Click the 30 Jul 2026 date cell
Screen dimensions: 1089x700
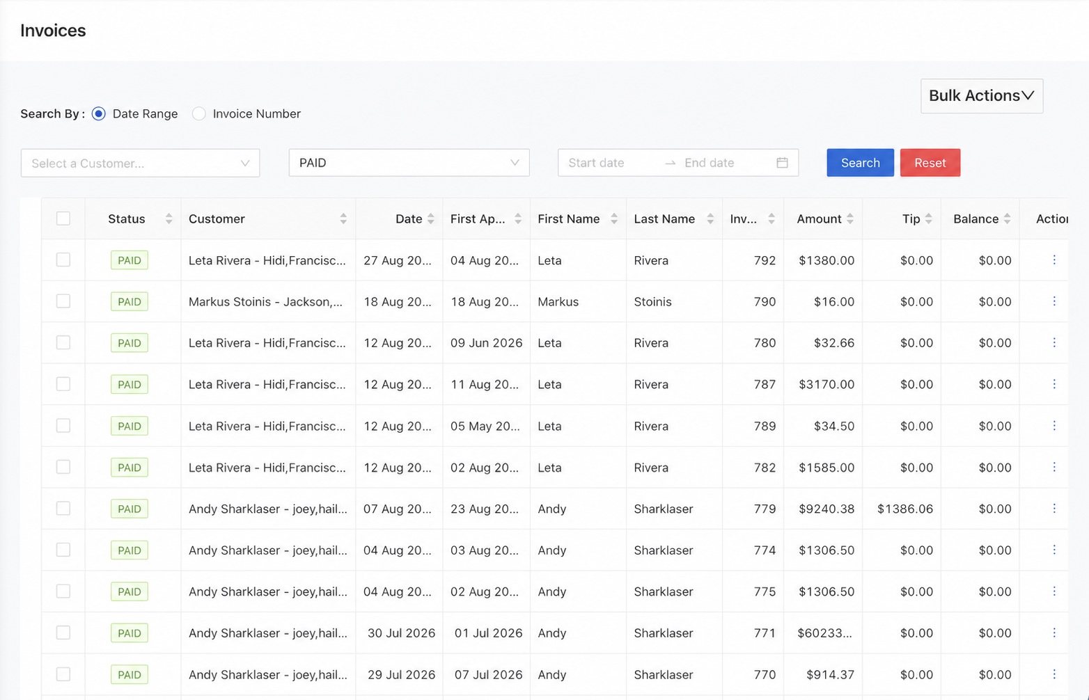pos(400,633)
